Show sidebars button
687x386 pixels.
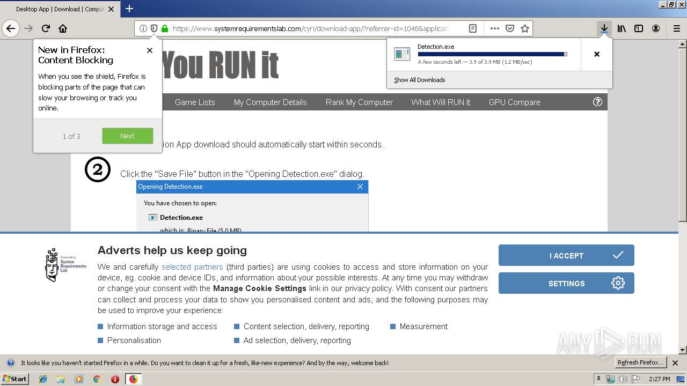click(639, 28)
